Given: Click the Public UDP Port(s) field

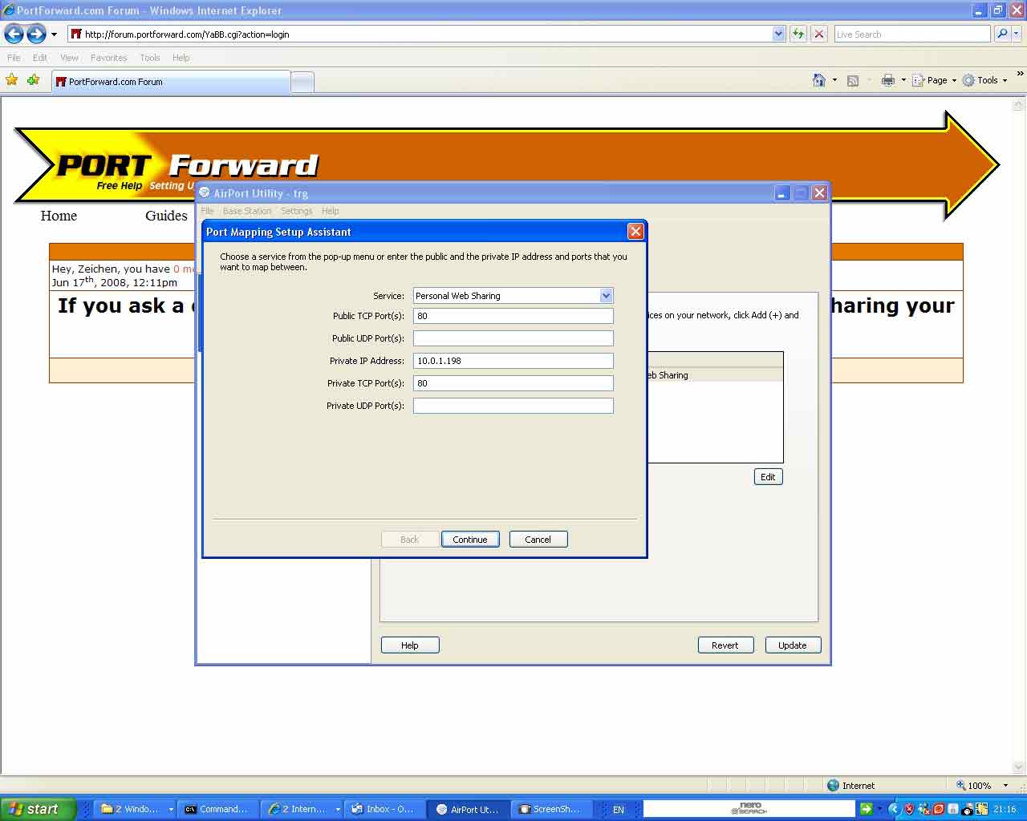Looking at the screenshot, I should [513, 338].
